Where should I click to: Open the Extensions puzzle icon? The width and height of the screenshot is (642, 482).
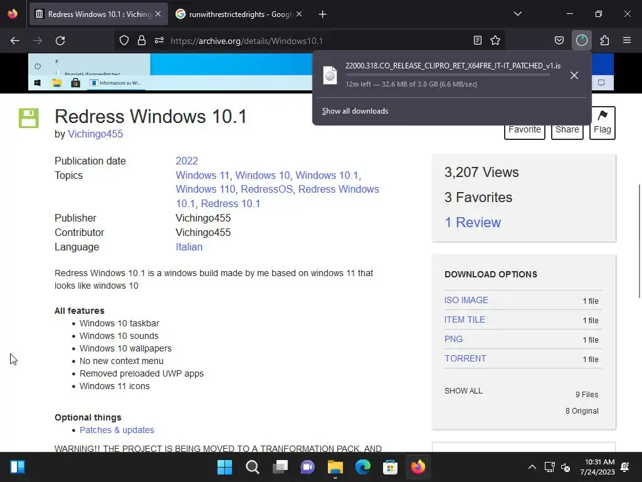coord(605,41)
